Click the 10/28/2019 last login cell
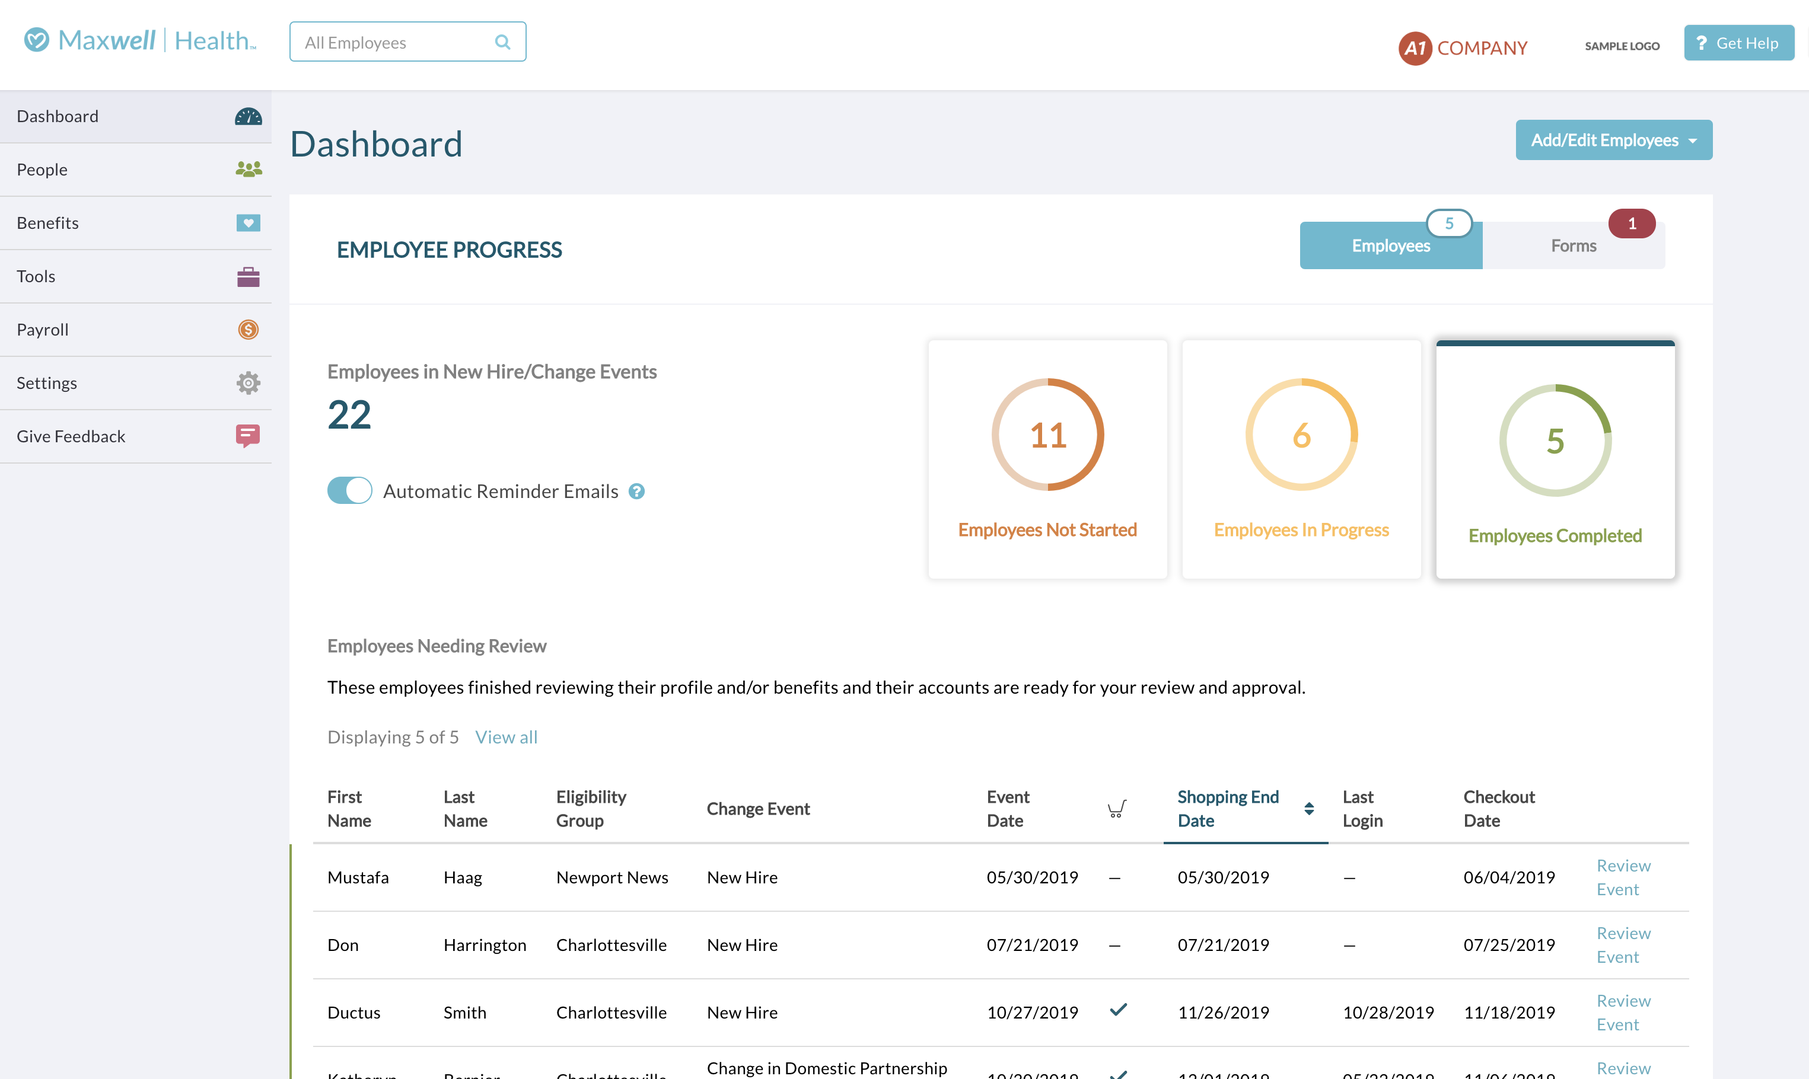 1388,1013
